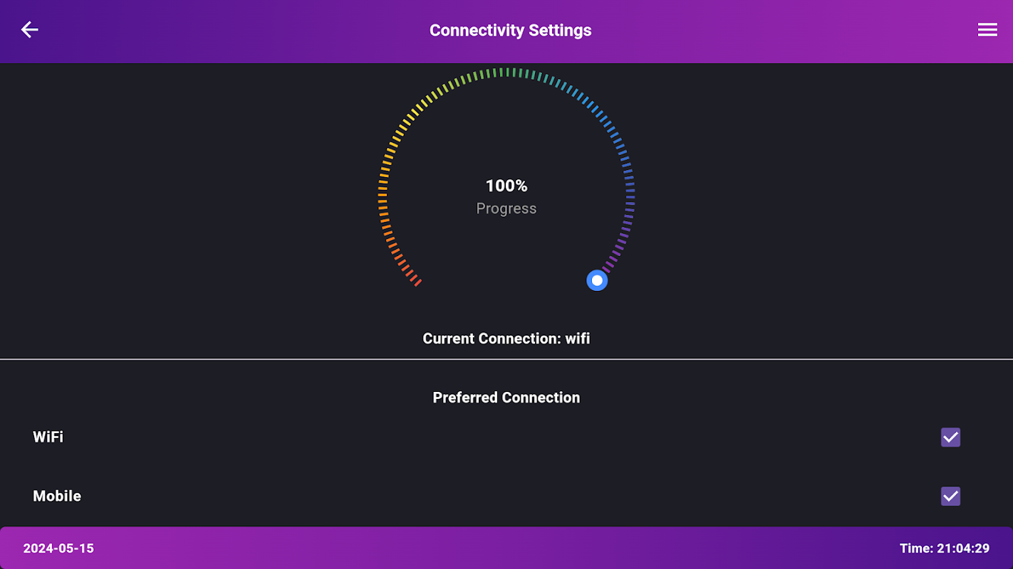Open the hamburger menu
Screen dimensions: 1013x569
[987, 30]
